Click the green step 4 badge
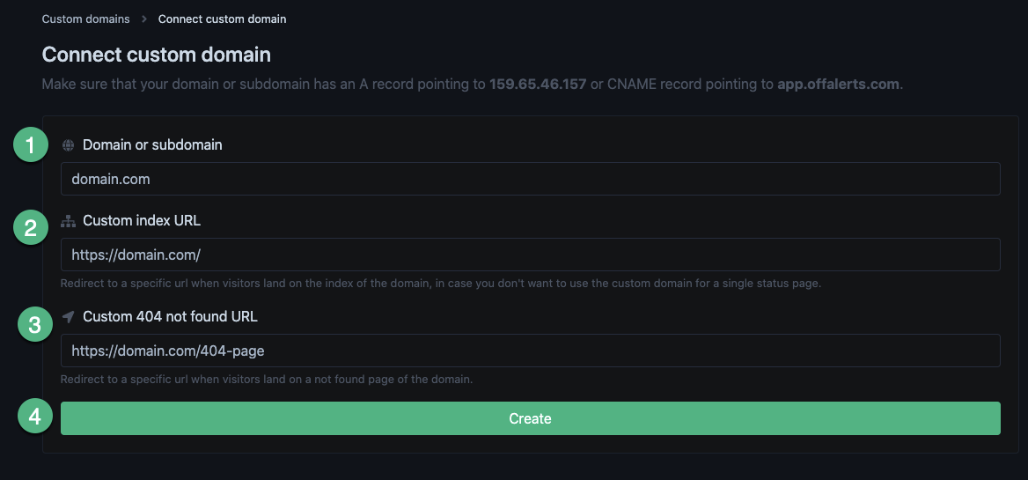 coord(34,417)
